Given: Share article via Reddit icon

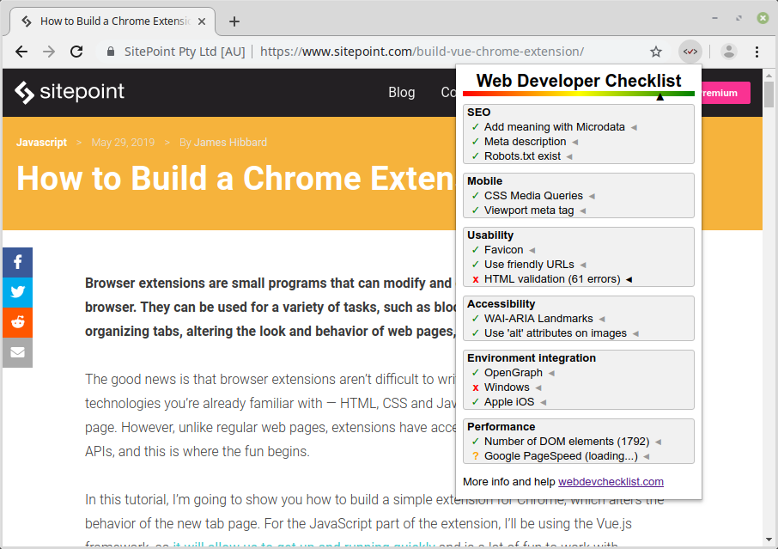Looking at the screenshot, I should 17,322.
